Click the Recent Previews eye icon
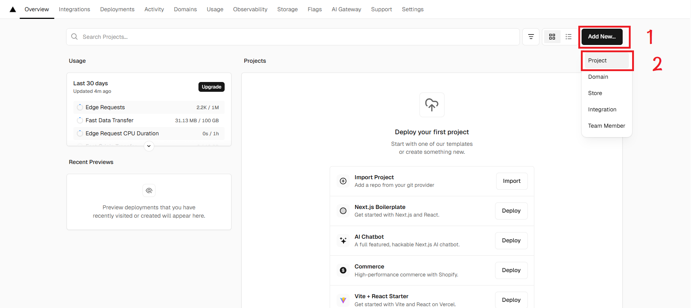The height and width of the screenshot is (308, 691). [x=149, y=190]
